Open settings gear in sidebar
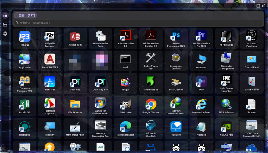This screenshot has height=153, width=268. tap(5, 34)
